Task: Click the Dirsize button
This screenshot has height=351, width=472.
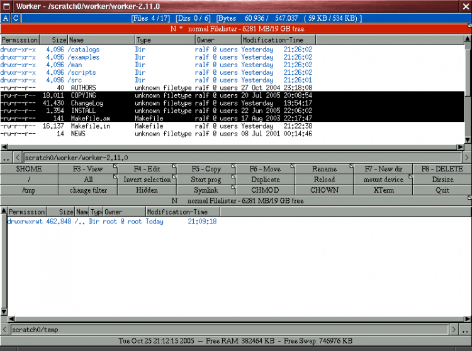Action: tap(442, 180)
